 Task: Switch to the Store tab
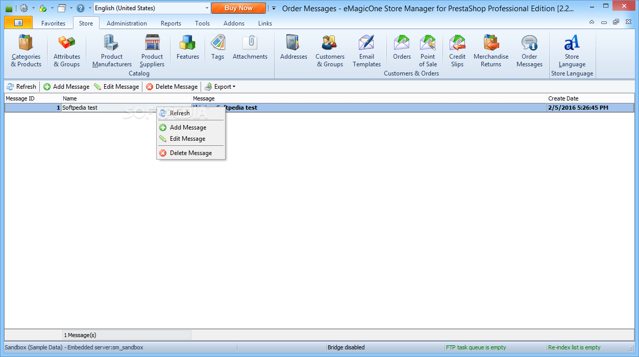click(x=86, y=23)
